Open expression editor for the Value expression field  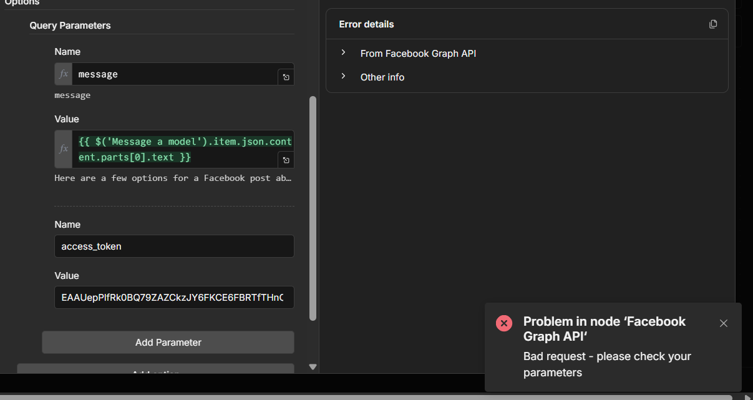coord(286,160)
